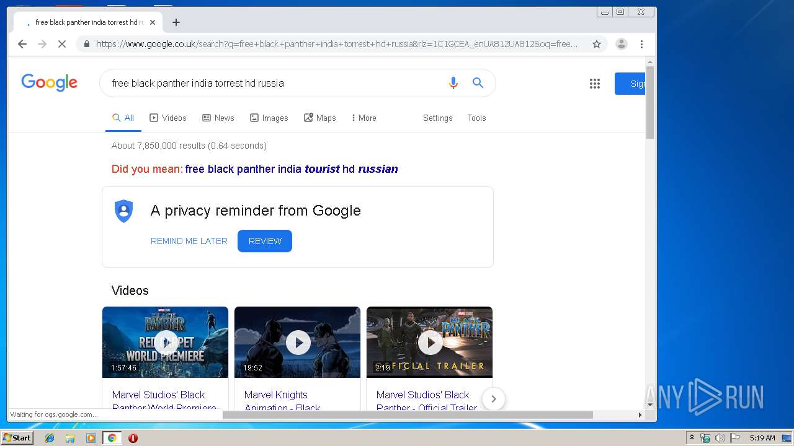Click the browser forward arrow
Screen dimensions: 794x446
tap(42, 44)
